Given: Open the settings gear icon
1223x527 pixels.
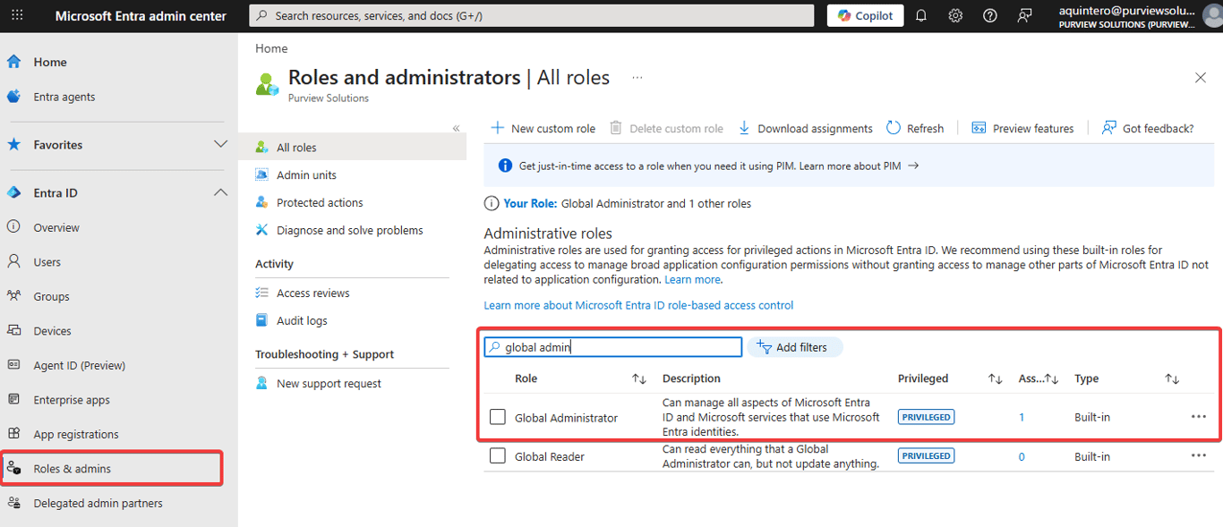Looking at the screenshot, I should (x=955, y=15).
